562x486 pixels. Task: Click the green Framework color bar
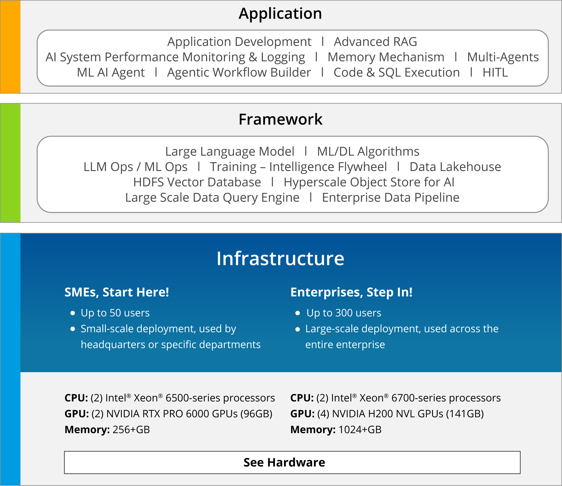10,163
